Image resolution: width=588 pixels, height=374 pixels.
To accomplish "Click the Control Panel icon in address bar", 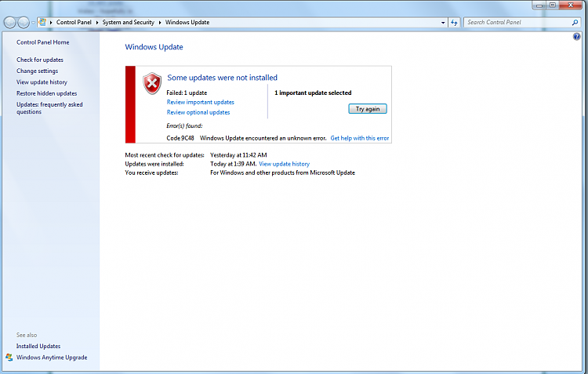I will pos(42,22).
